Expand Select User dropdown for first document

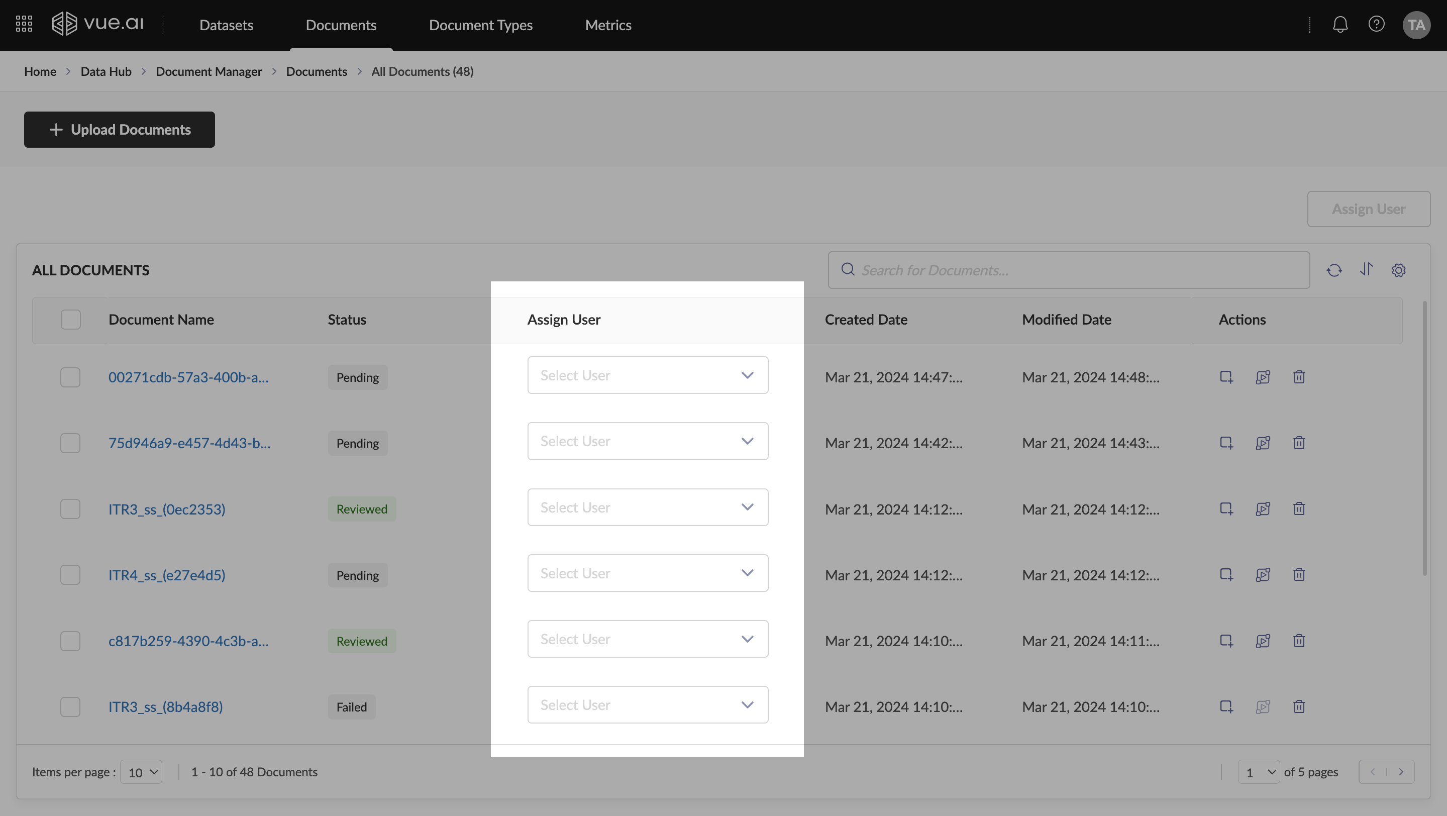[647, 375]
